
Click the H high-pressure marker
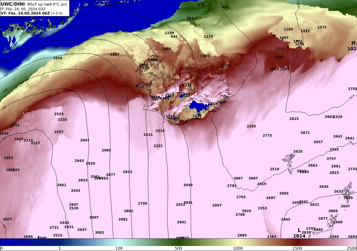coord(353,43)
